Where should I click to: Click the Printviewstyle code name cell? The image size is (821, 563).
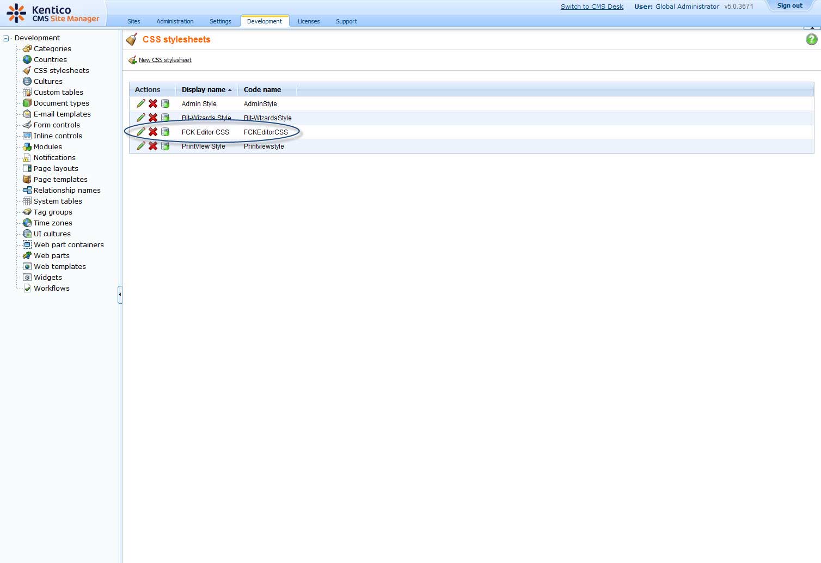click(264, 146)
